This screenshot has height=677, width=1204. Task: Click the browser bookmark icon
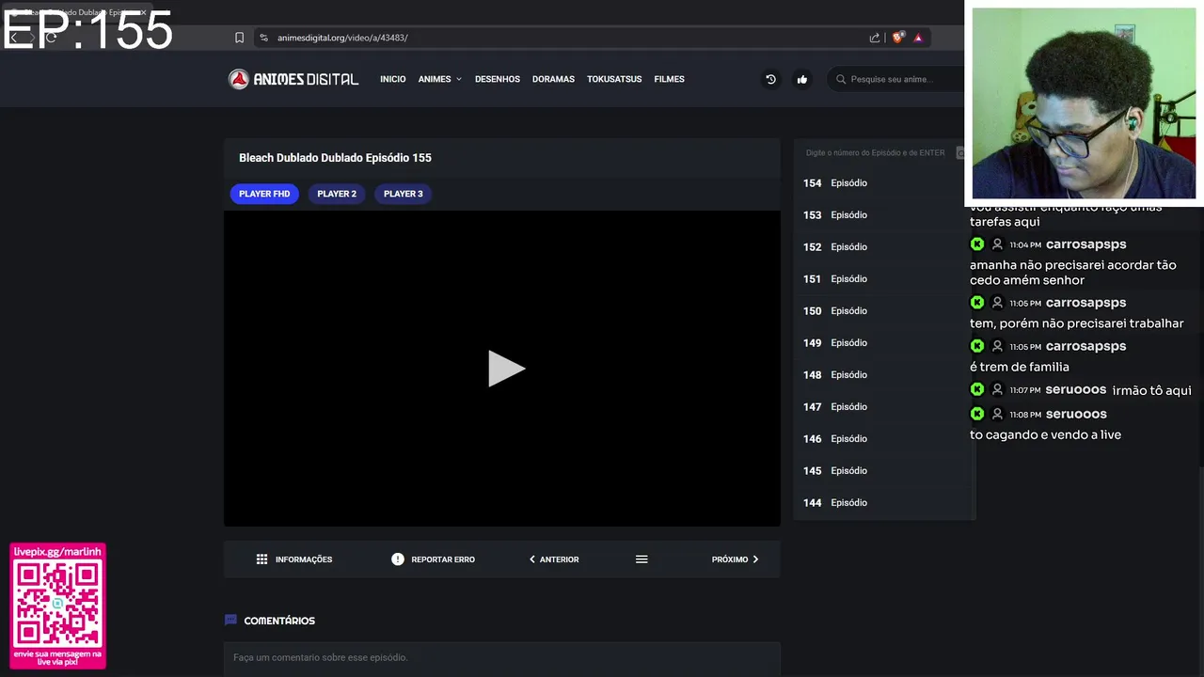coord(239,38)
